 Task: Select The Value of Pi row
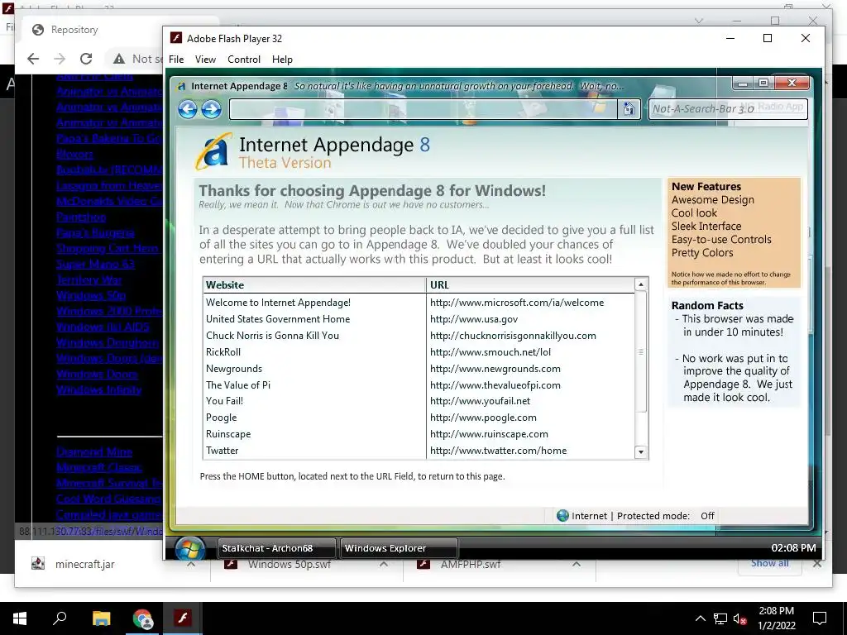coord(419,385)
